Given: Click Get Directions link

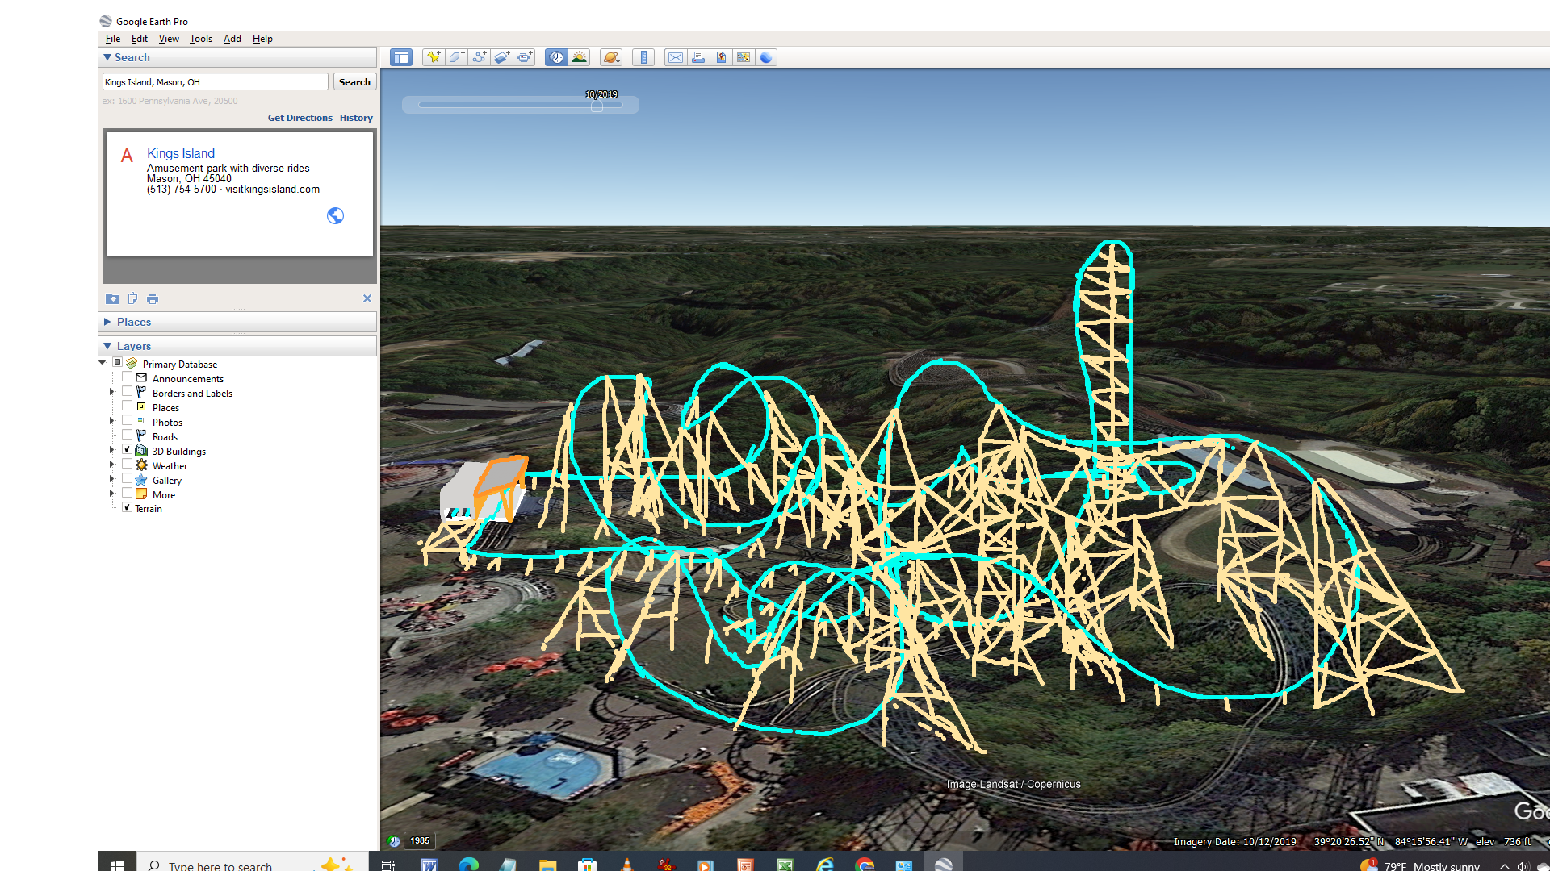Looking at the screenshot, I should tap(300, 118).
